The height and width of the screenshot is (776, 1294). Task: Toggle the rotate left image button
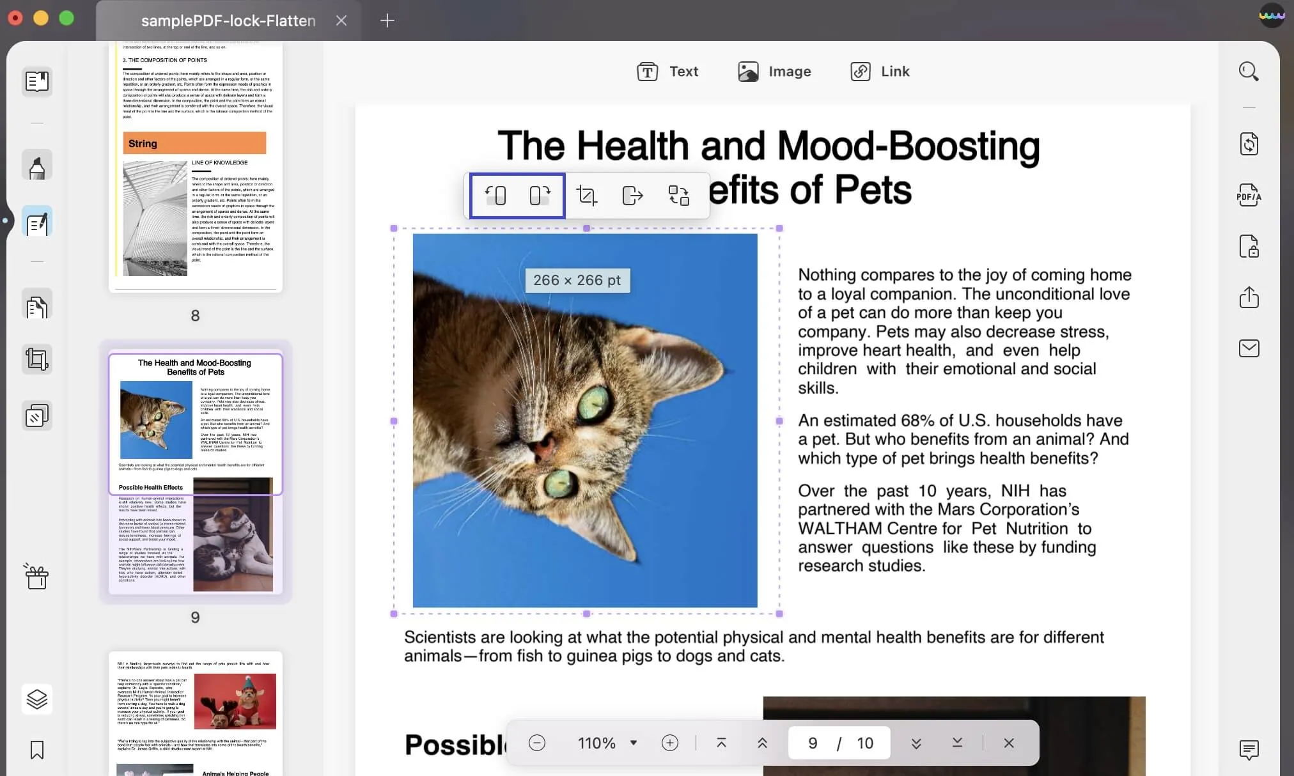tap(496, 195)
